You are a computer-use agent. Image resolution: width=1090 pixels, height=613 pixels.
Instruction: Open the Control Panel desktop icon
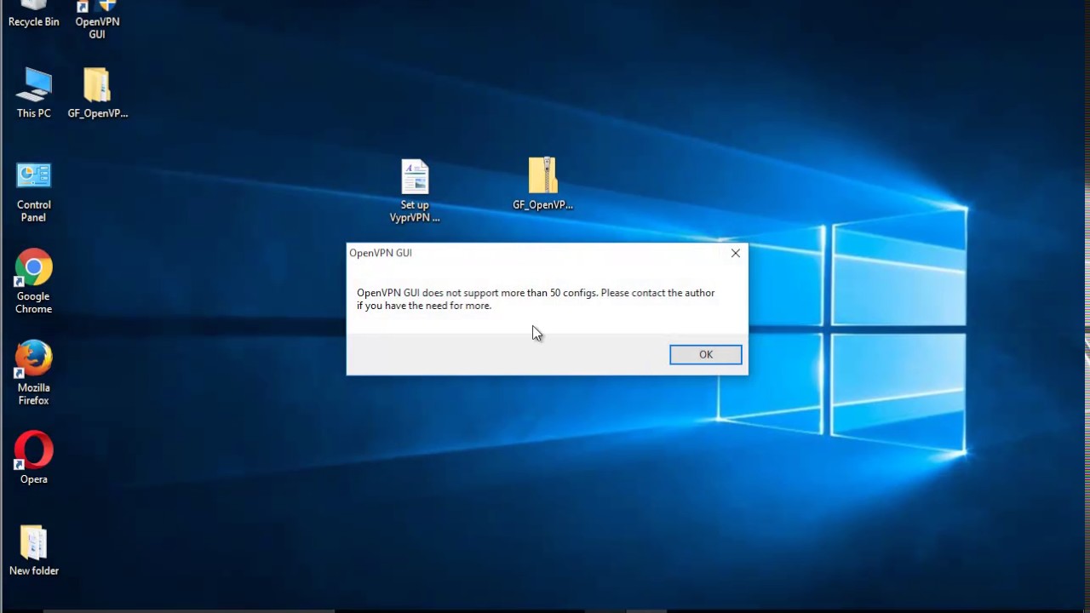pyautogui.click(x=33, y=192)
